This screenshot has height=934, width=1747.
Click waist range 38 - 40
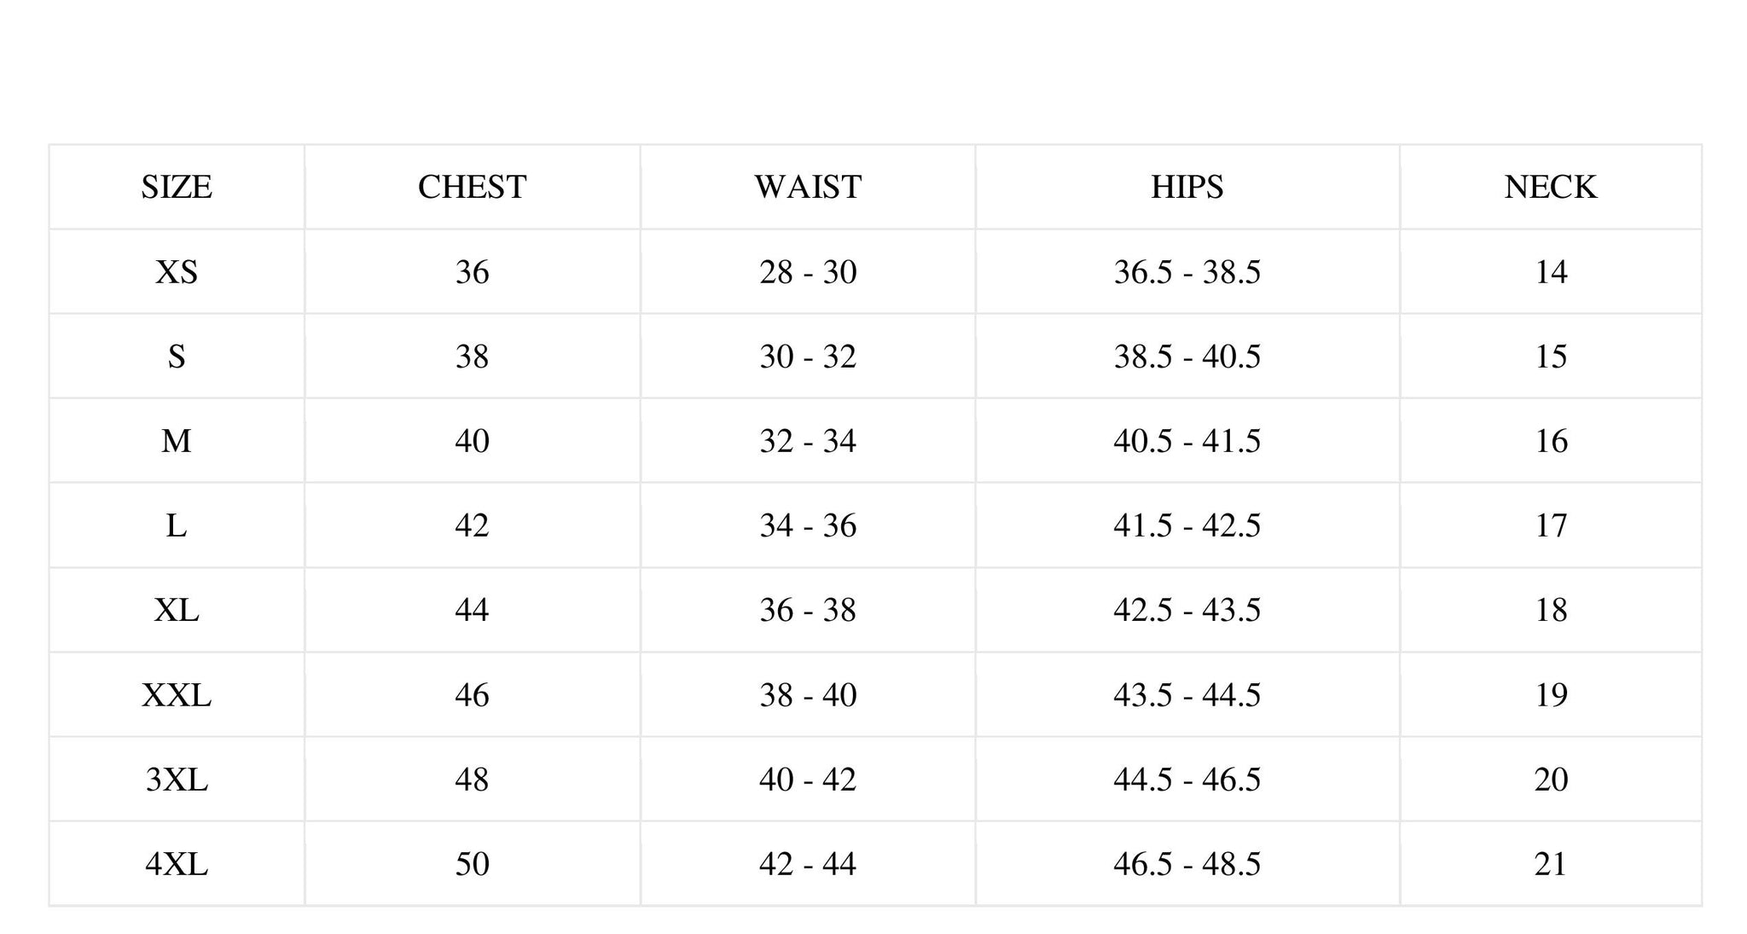tap(808, 694)
